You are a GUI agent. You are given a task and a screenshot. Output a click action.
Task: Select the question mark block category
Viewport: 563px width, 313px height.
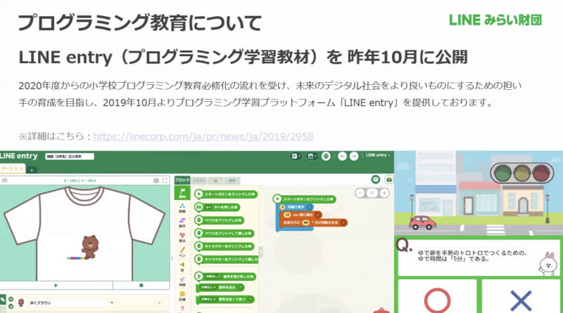pos(182,309)
